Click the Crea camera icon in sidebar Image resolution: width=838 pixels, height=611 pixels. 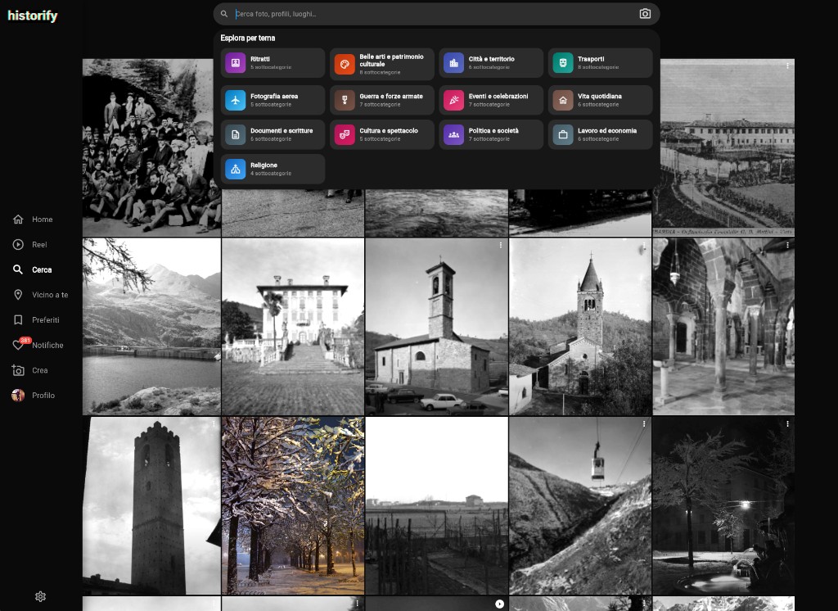[18, 370]
